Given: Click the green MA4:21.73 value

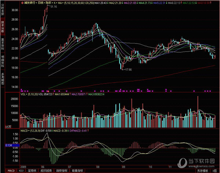Looking at the screenshot, I should click(145, 3).
